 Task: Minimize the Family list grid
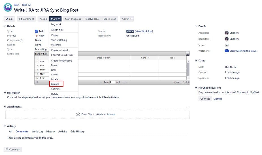pos(188,54)
